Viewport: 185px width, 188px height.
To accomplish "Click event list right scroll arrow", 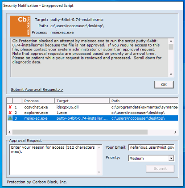I will tap(175, 132).
